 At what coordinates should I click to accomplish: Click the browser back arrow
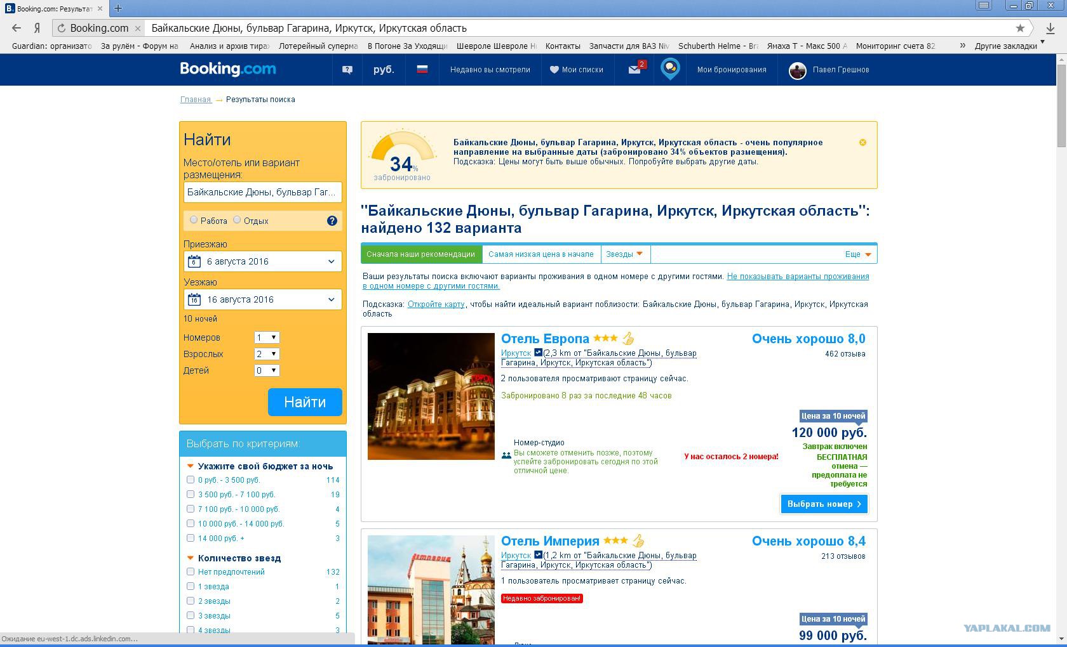click(17, 28)
